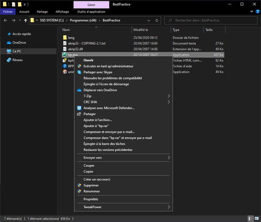Screen dimensions: 261x222
Task: Switch to large icons view in status bar
Action: 257,219
